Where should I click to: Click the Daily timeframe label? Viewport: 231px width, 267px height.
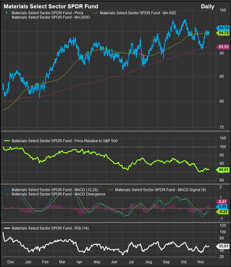207,7
